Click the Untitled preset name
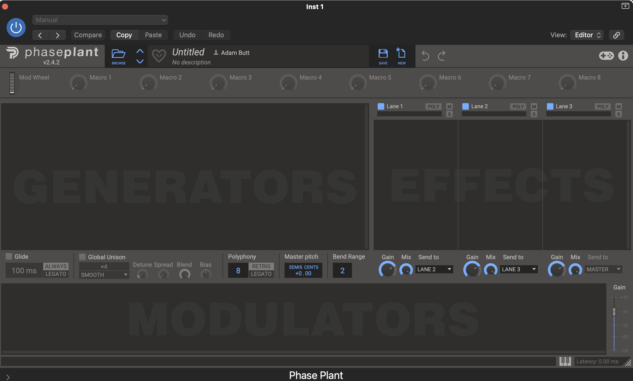633x381 pixels. click(x=188, y=52)
